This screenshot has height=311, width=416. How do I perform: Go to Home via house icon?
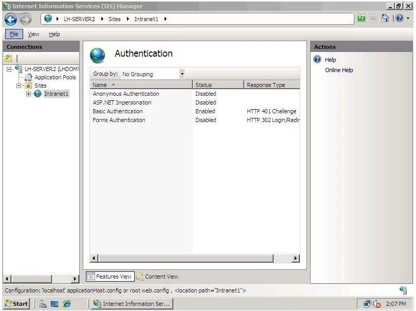tap(385, 19)
